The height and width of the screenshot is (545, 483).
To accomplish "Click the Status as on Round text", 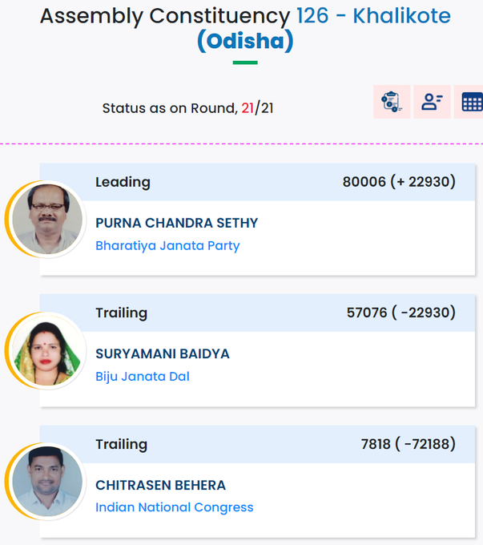I will click(170, 108).
